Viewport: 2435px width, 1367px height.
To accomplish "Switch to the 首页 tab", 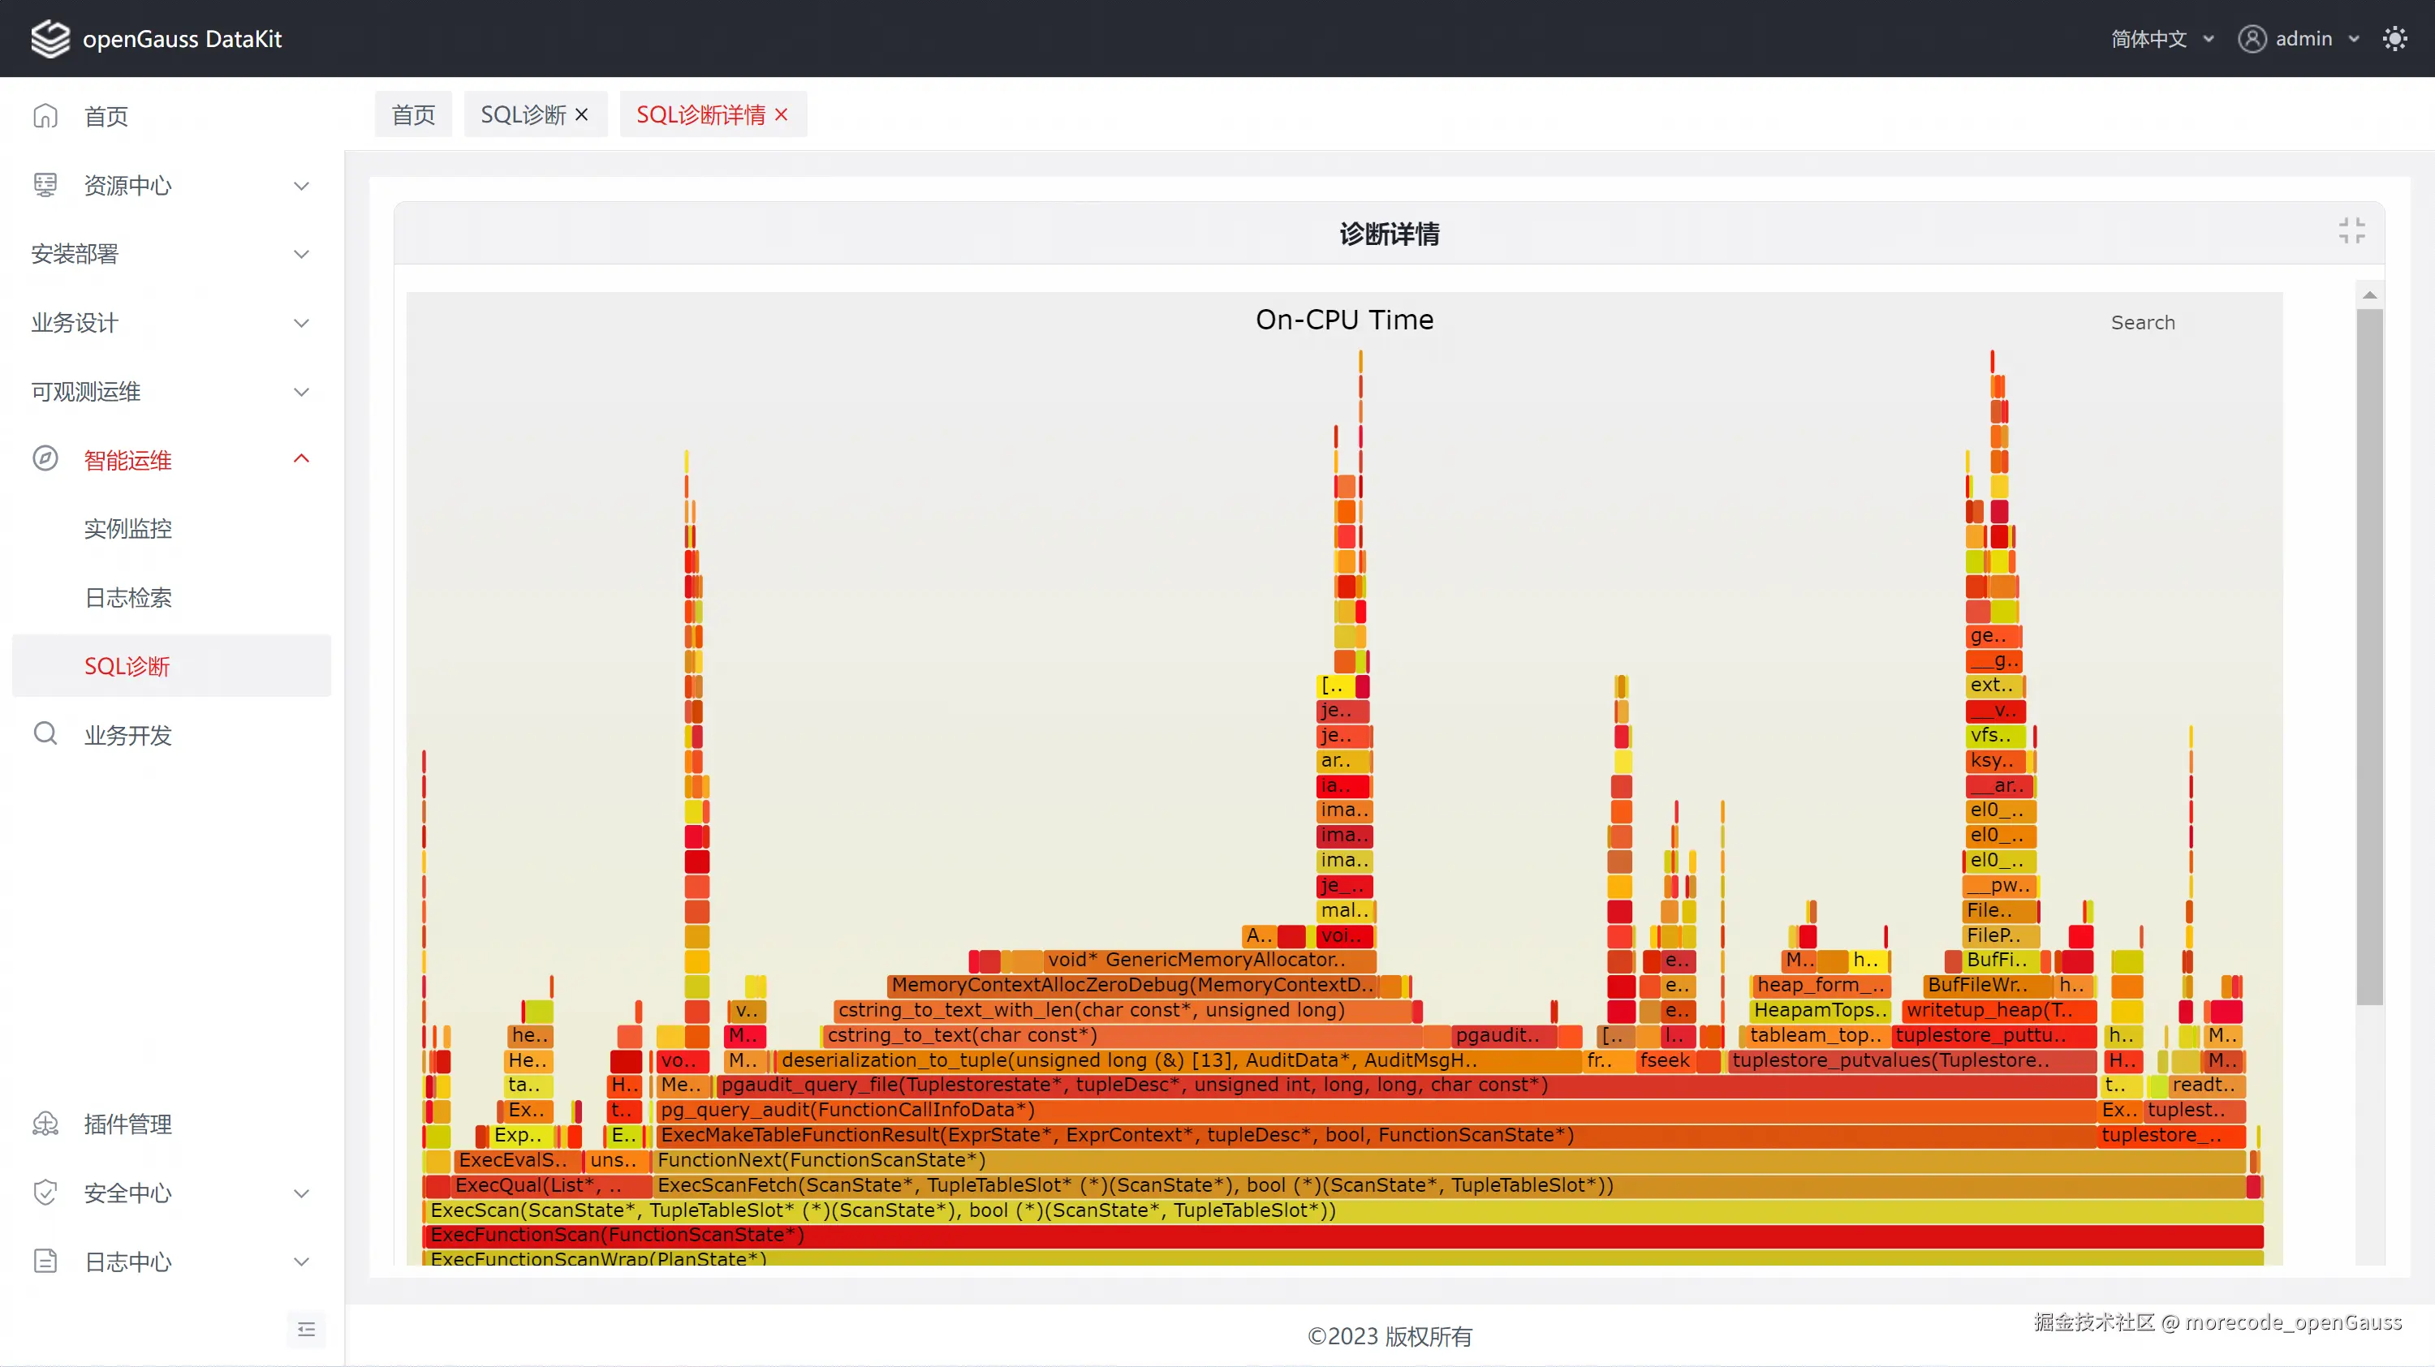I will click(x=413, y=114).
